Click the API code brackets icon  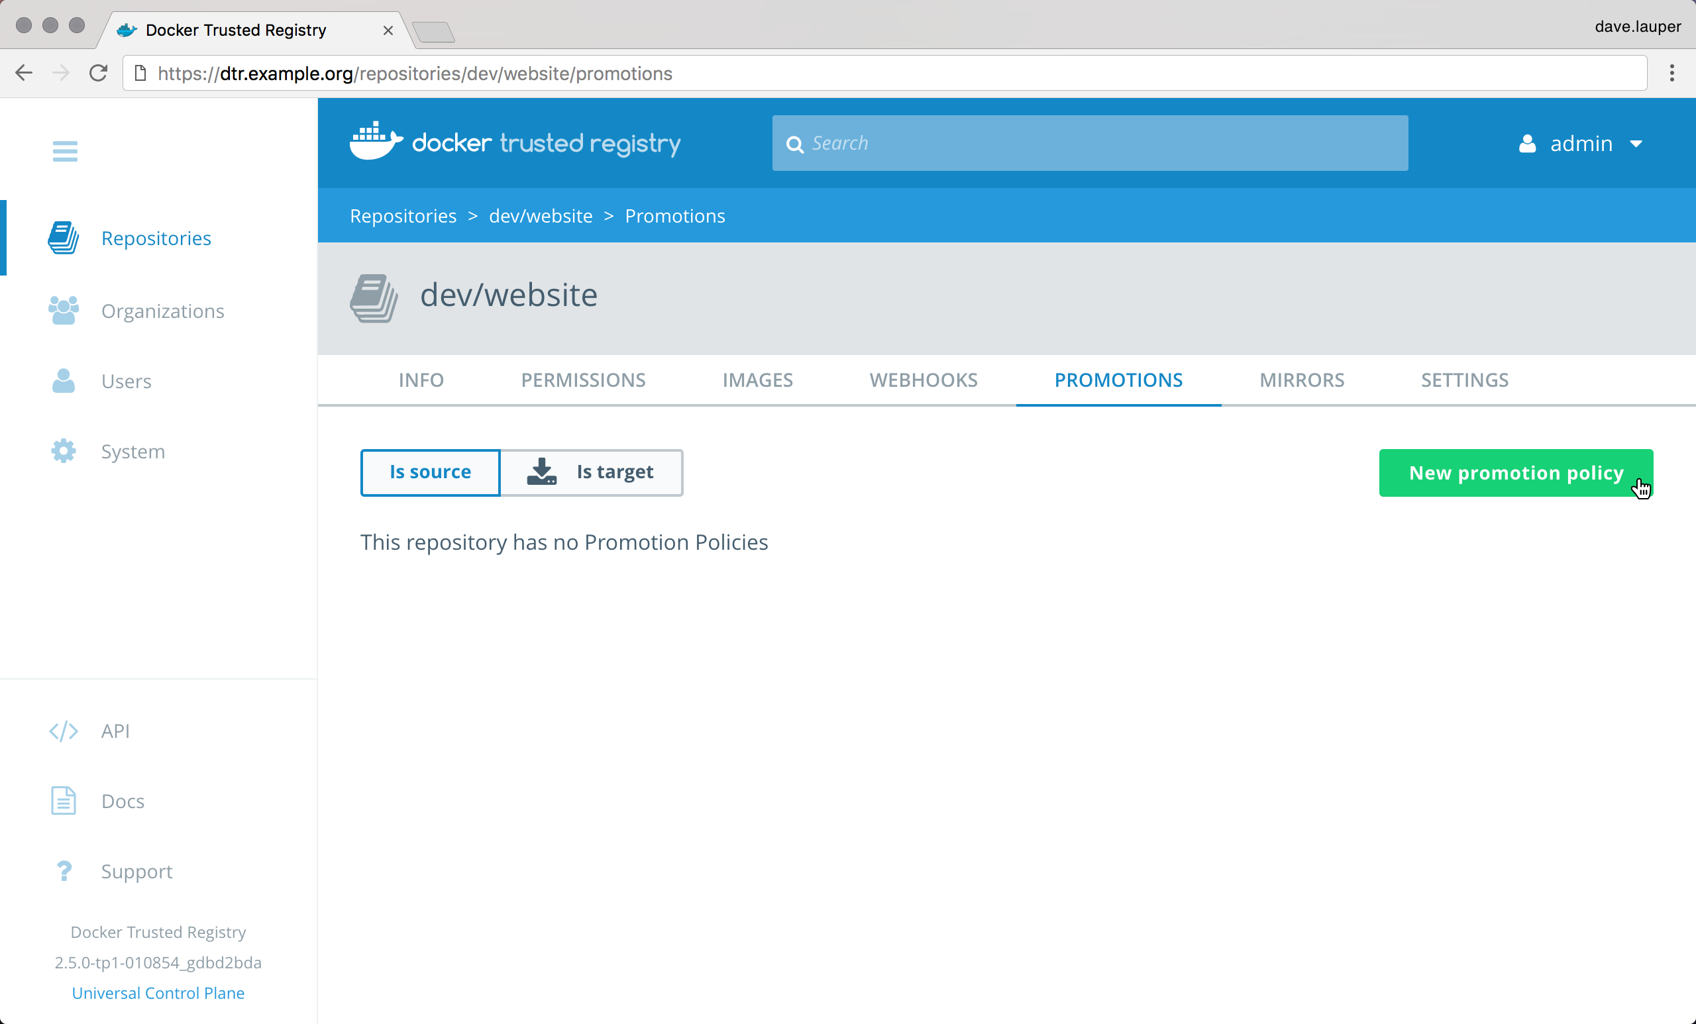point(64,731)
